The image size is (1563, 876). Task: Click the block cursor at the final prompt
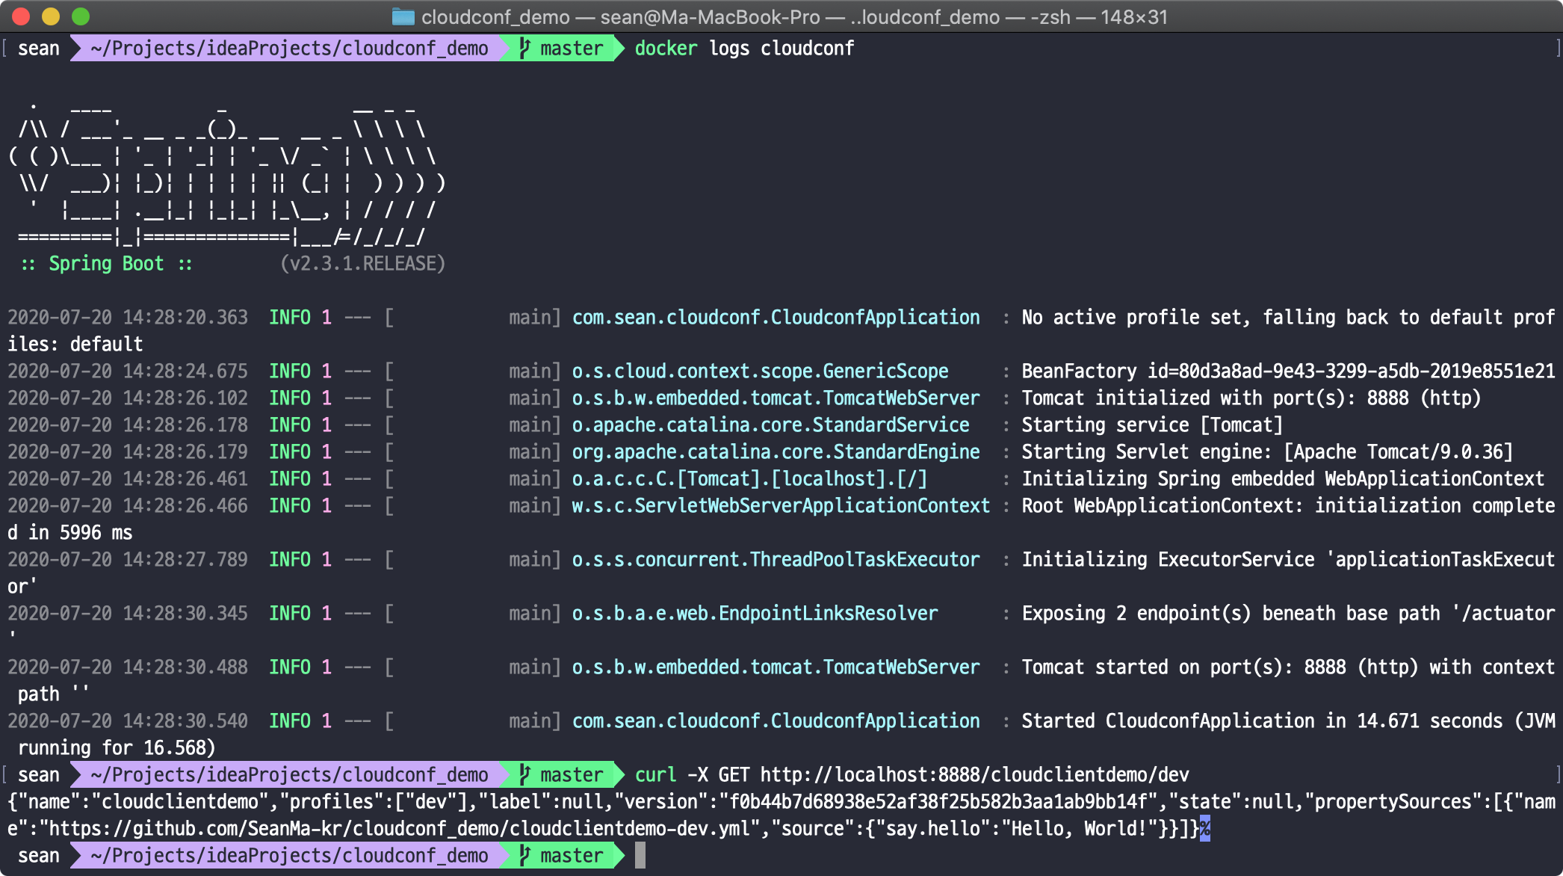point(640,855)
